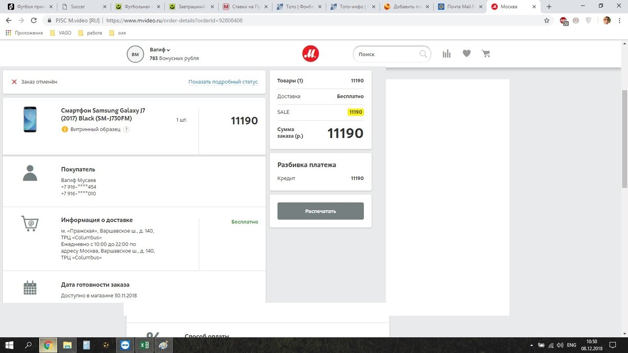Click the Кредит payment row
The width and height of the screenshot is (628, 353).
[320, 178]
